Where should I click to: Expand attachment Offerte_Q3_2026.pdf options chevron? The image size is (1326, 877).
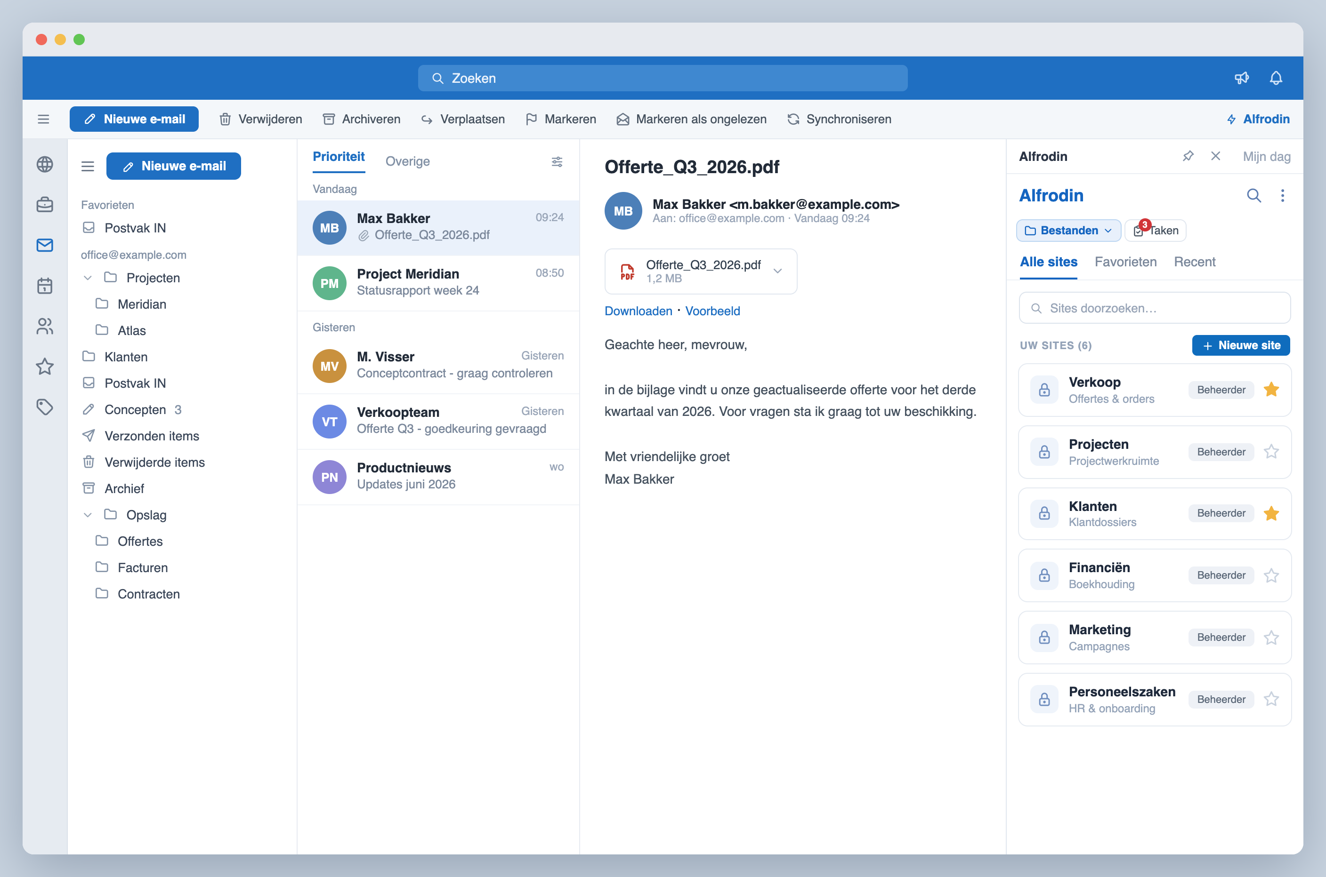coord(777,271)
